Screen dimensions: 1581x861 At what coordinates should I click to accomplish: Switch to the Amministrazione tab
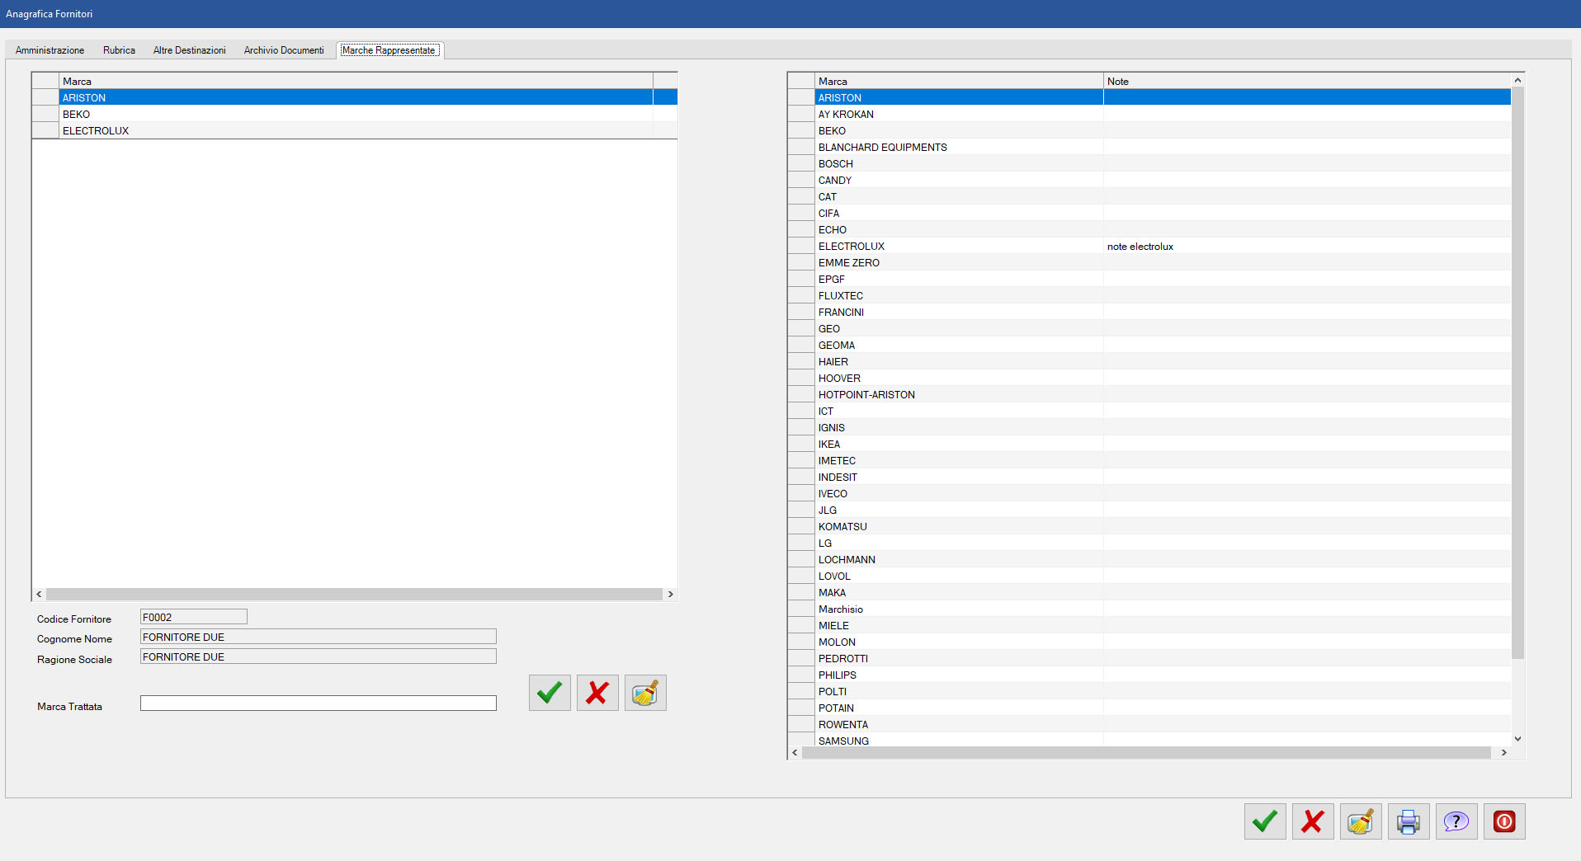pos(50,50)
